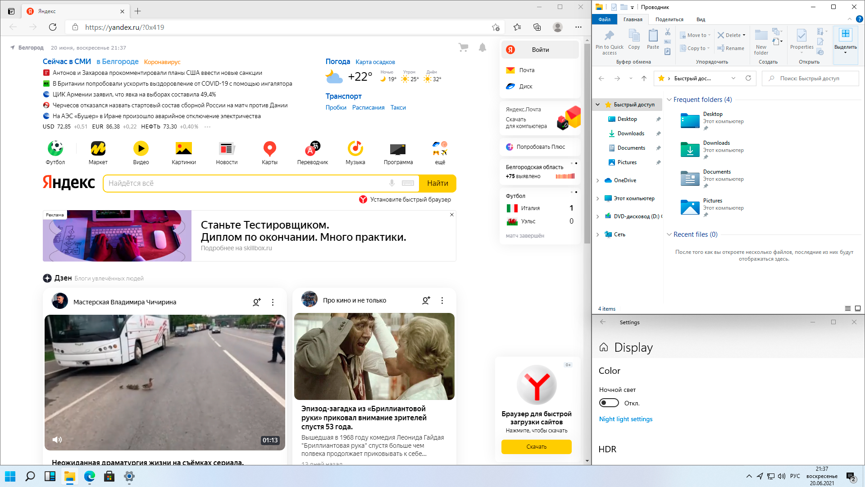Click the voice search microphone icon
The height and width of the screenshot is (487, 865).
pyautogui.click(x=392, y=183)
